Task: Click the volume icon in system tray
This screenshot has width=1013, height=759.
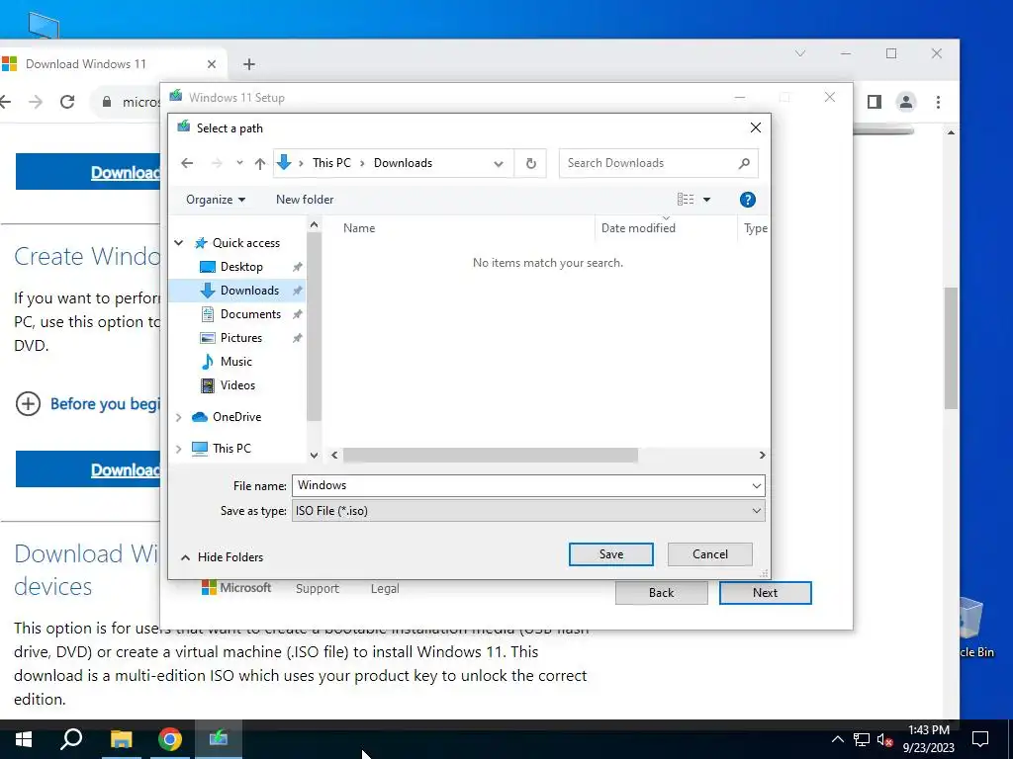Action: click(x=883, y=739)
